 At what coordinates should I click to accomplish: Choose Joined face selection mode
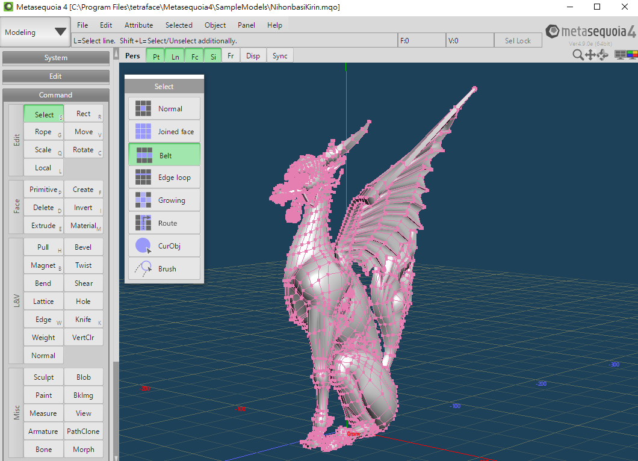tap(164, 132)
